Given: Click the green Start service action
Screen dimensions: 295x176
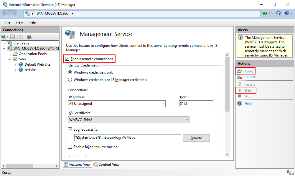Looking at the screenshot, I should pos(248,90).
